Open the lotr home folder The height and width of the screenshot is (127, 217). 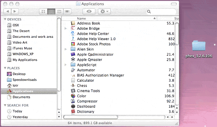point(13,85)
